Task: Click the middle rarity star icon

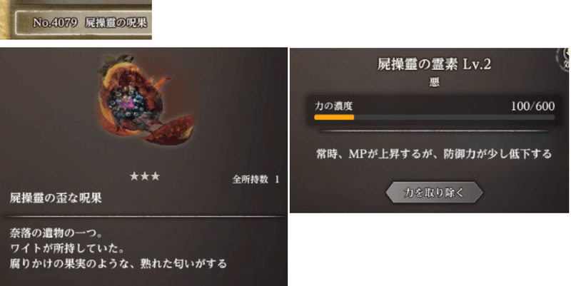Action: [145, 176]
